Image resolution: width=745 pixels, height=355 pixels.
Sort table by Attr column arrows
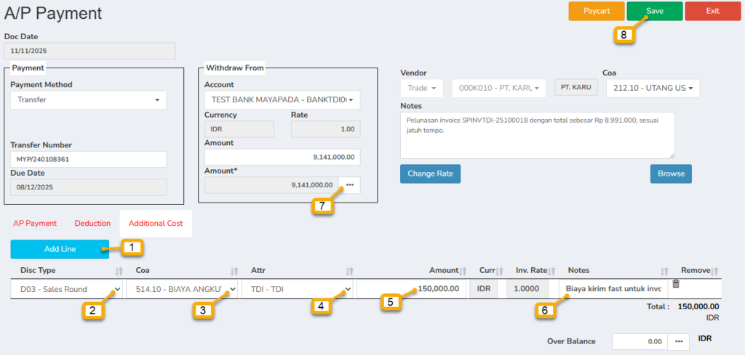tap(349, 271)
